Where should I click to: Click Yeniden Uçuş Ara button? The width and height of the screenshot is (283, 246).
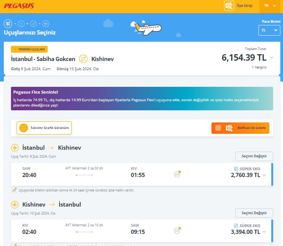click(x=30, y=49)
